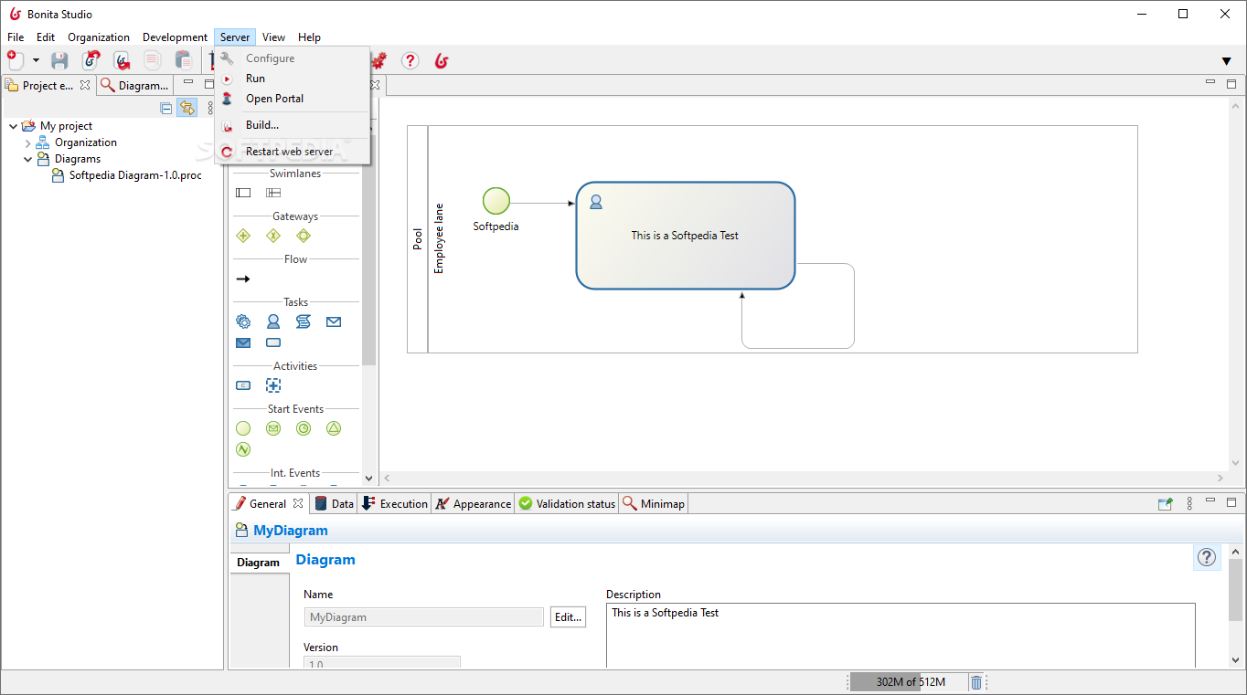
Task: Expand the Organization tree node
Action: coord(27,142)
